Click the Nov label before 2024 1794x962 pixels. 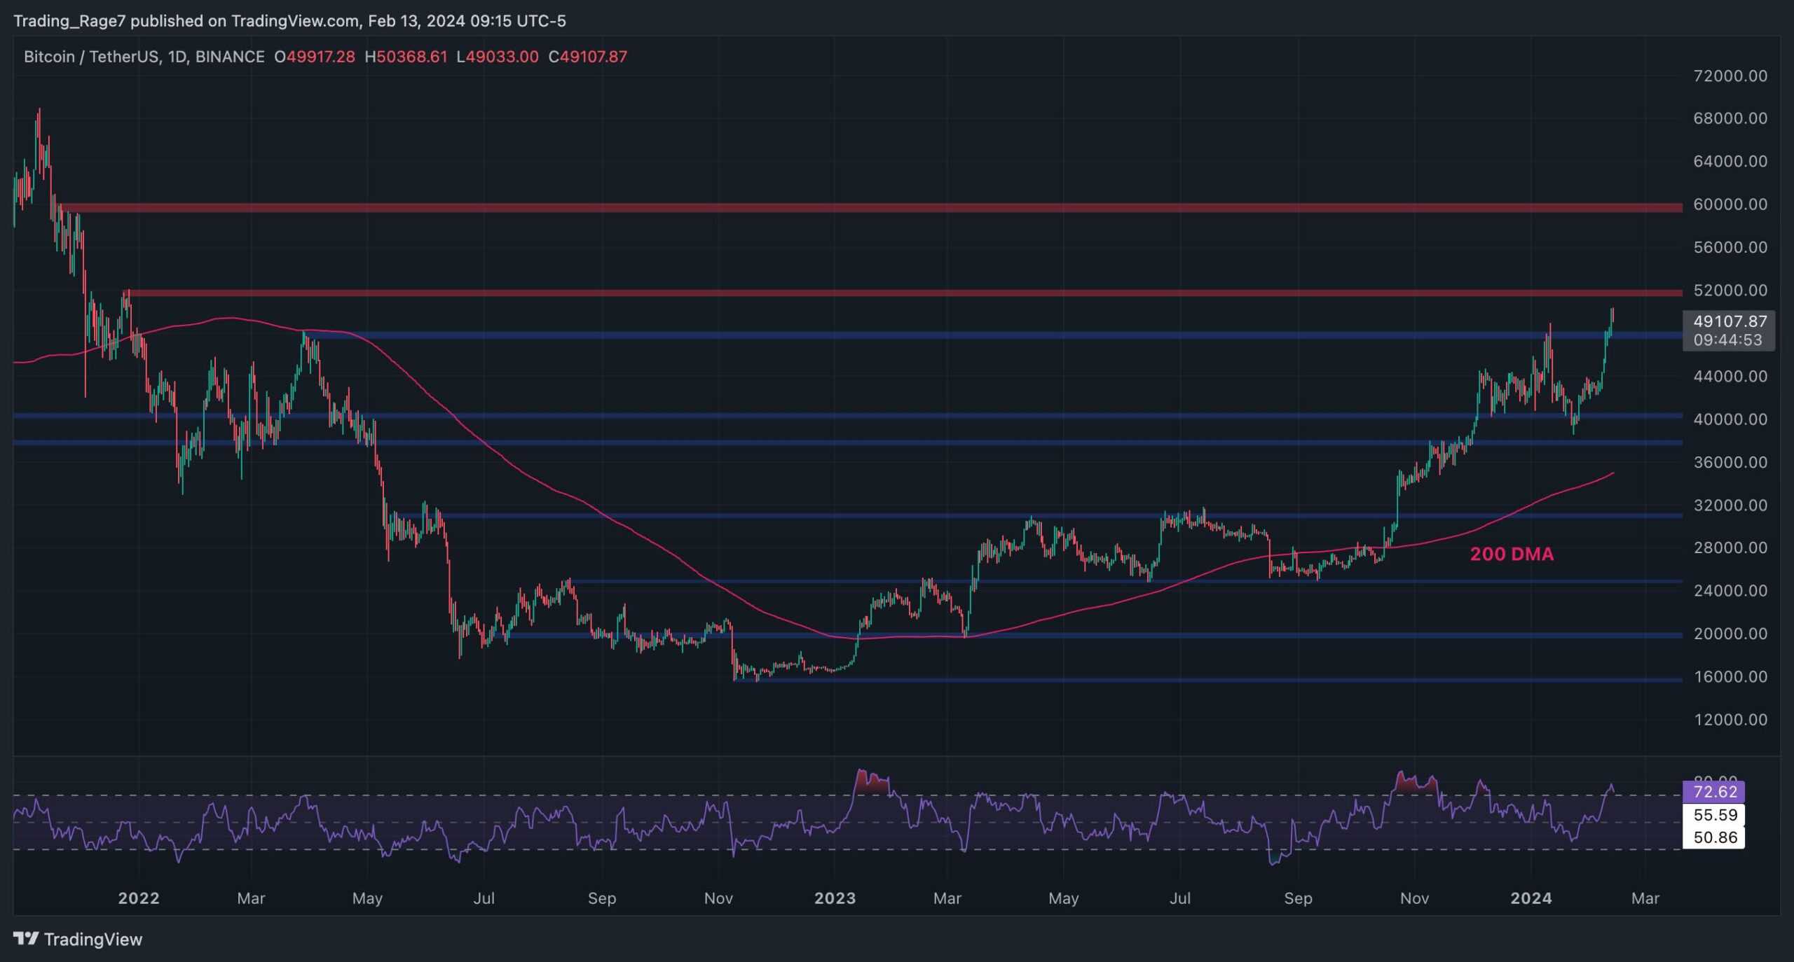click(1414, 898)
